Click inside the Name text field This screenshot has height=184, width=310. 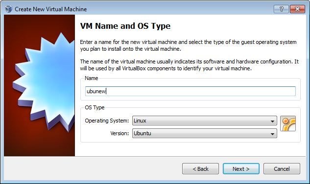[191, 91]
